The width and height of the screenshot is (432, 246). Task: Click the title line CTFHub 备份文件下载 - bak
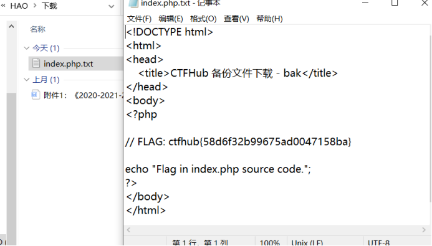(238, 73)
